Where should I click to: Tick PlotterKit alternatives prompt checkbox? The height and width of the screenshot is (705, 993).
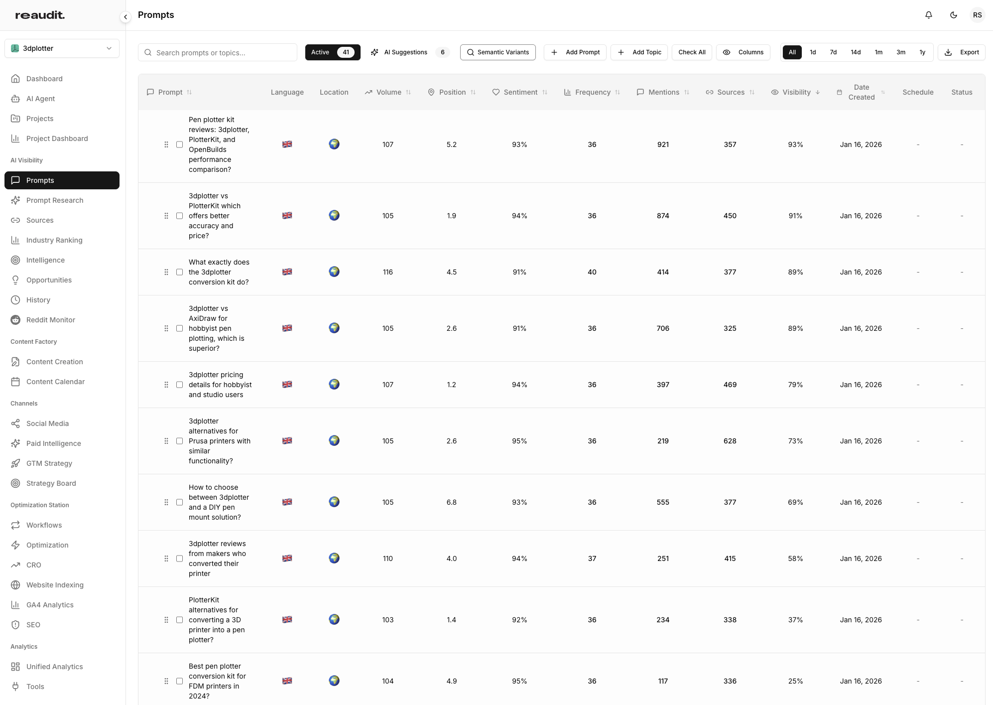click(180, 620)
